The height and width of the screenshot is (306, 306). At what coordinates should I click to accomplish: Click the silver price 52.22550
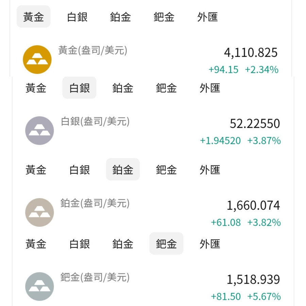coord(255,123)
